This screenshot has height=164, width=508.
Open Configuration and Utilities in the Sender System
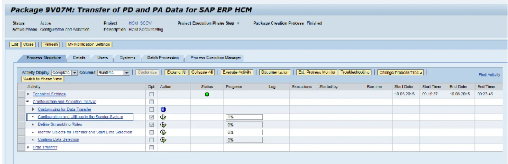coord(80,117)
